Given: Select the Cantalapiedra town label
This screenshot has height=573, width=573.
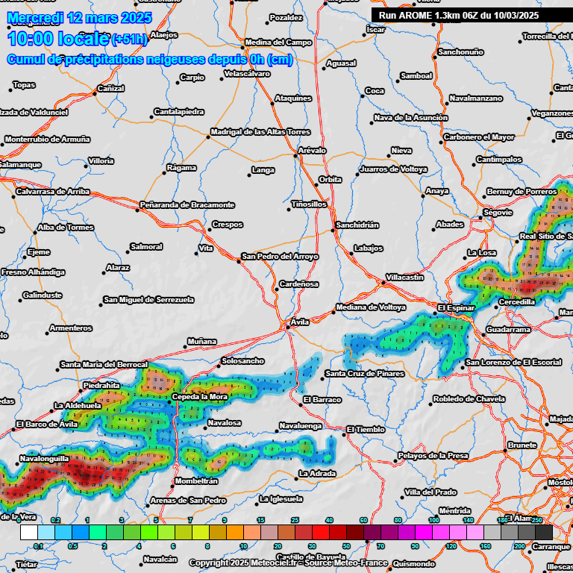Looking at the screenshot, I should pyautogui.click(x=179, y=112).
